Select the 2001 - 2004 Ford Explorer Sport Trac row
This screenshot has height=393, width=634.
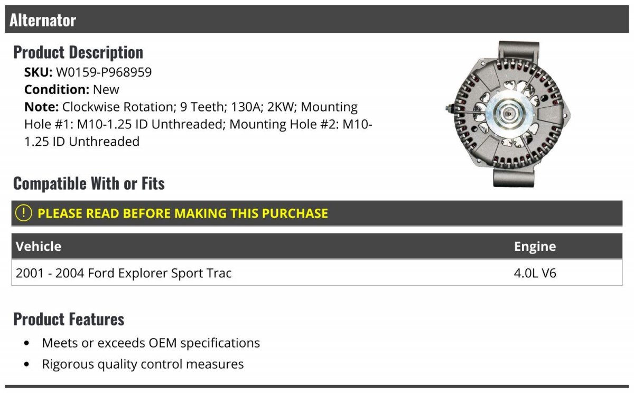point(317,273)
